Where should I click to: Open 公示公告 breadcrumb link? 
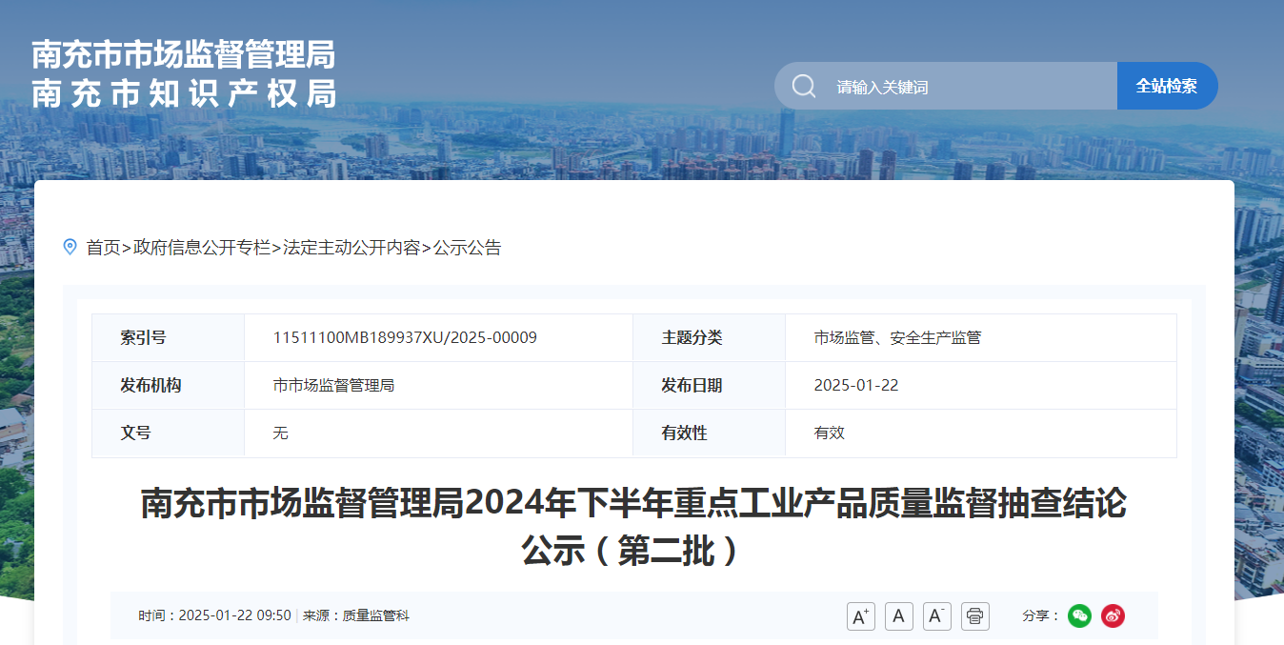click(x=467, y=248)
